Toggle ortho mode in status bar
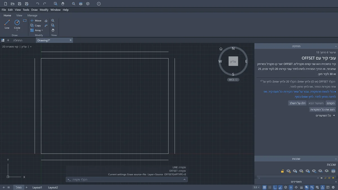The image size is (338, 190). click(275, 187)
